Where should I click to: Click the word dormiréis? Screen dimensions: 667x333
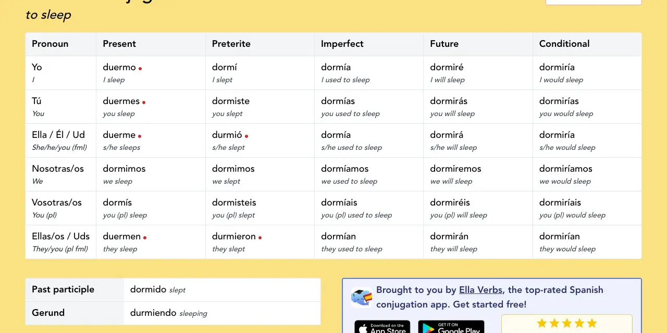point(450,202)
